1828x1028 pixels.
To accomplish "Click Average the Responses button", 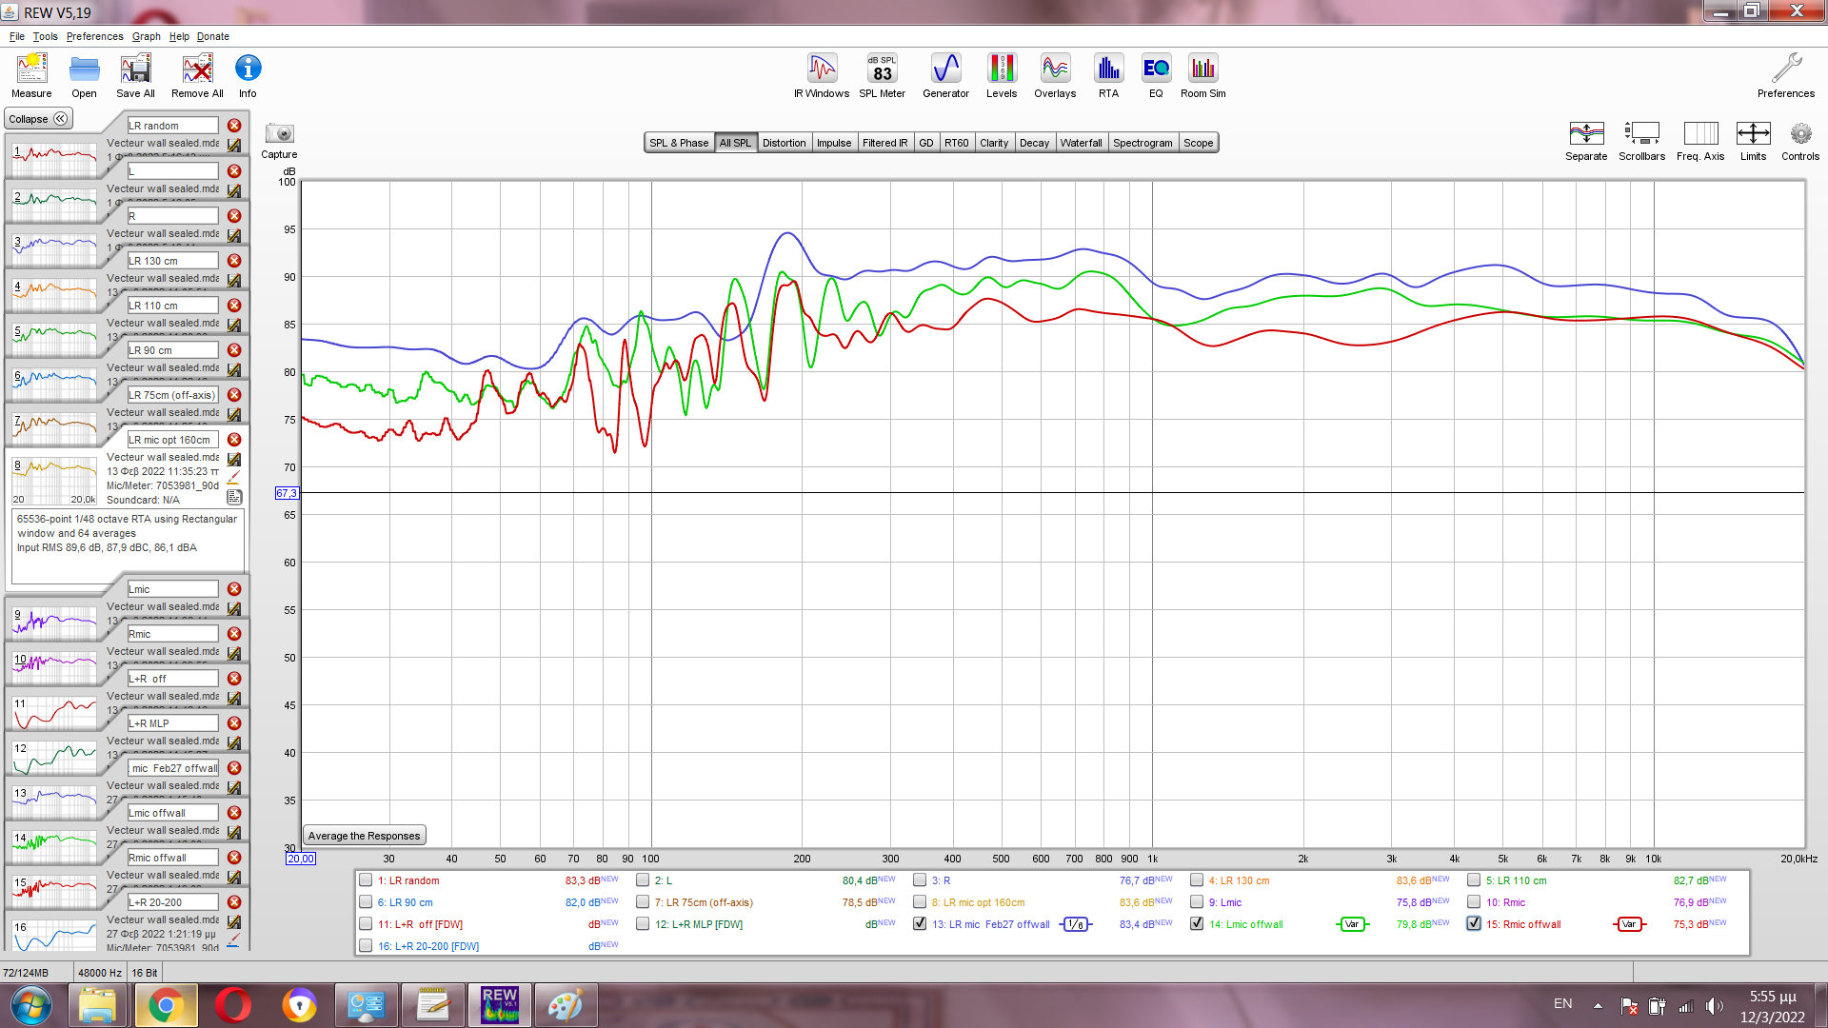I will pyautogui.click(x=364, y=836).
